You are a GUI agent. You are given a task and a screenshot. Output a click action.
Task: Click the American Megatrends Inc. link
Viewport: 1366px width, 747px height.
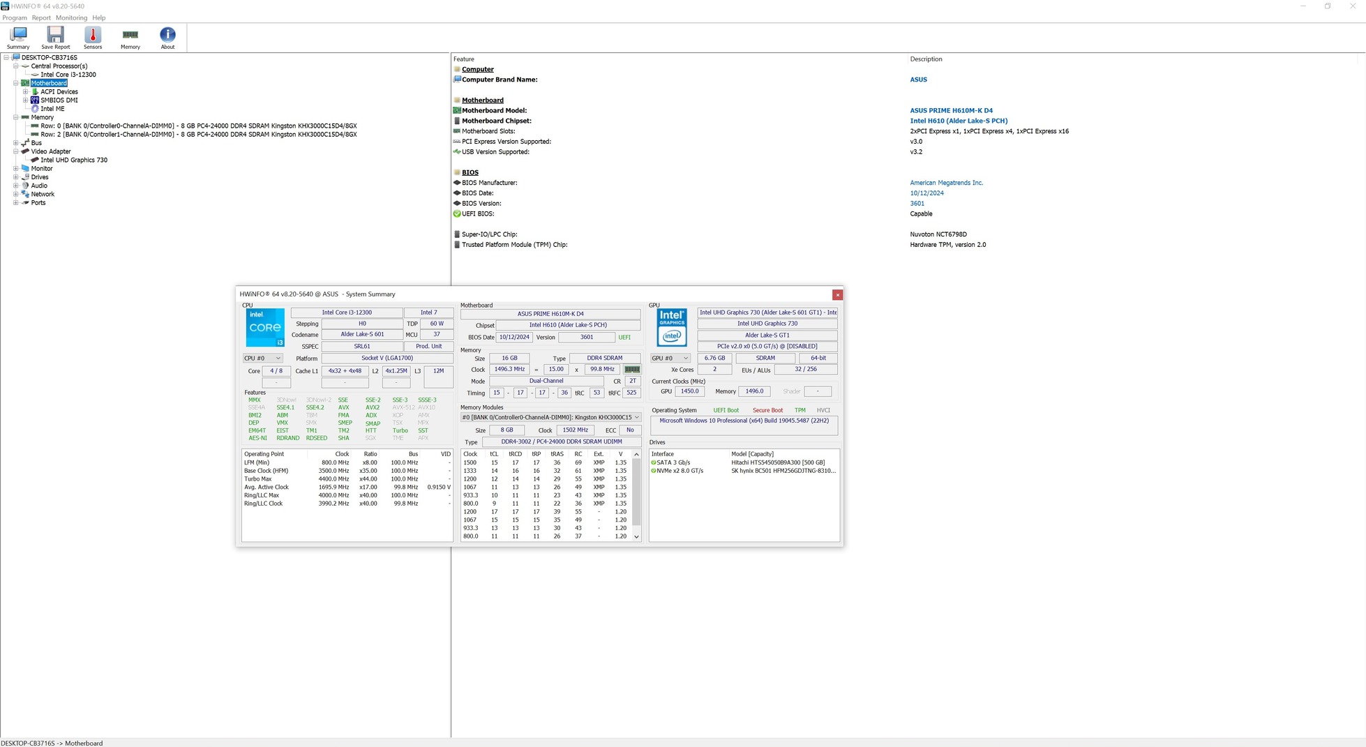point(946,183)
